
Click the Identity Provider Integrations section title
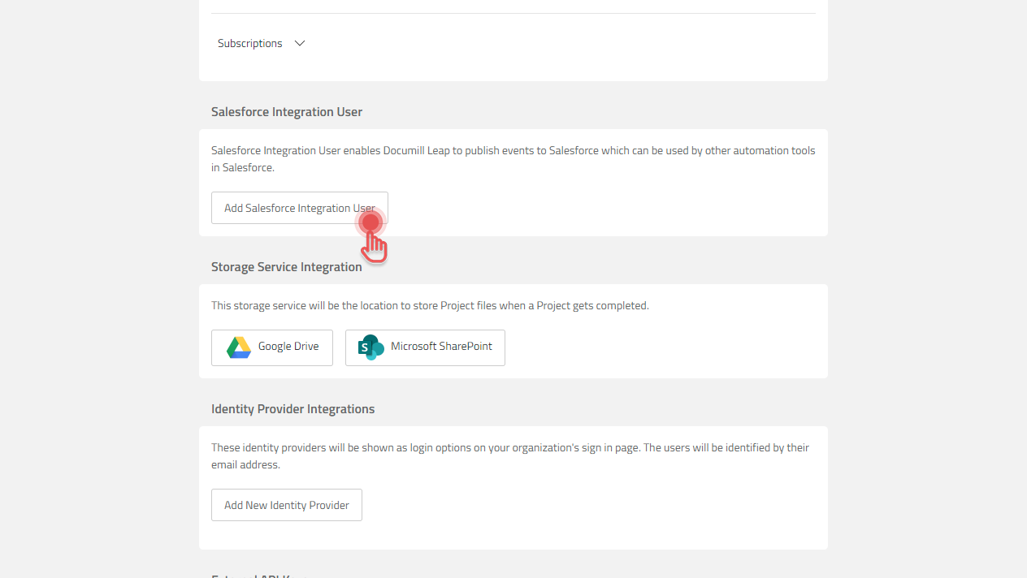pos(292,408)
